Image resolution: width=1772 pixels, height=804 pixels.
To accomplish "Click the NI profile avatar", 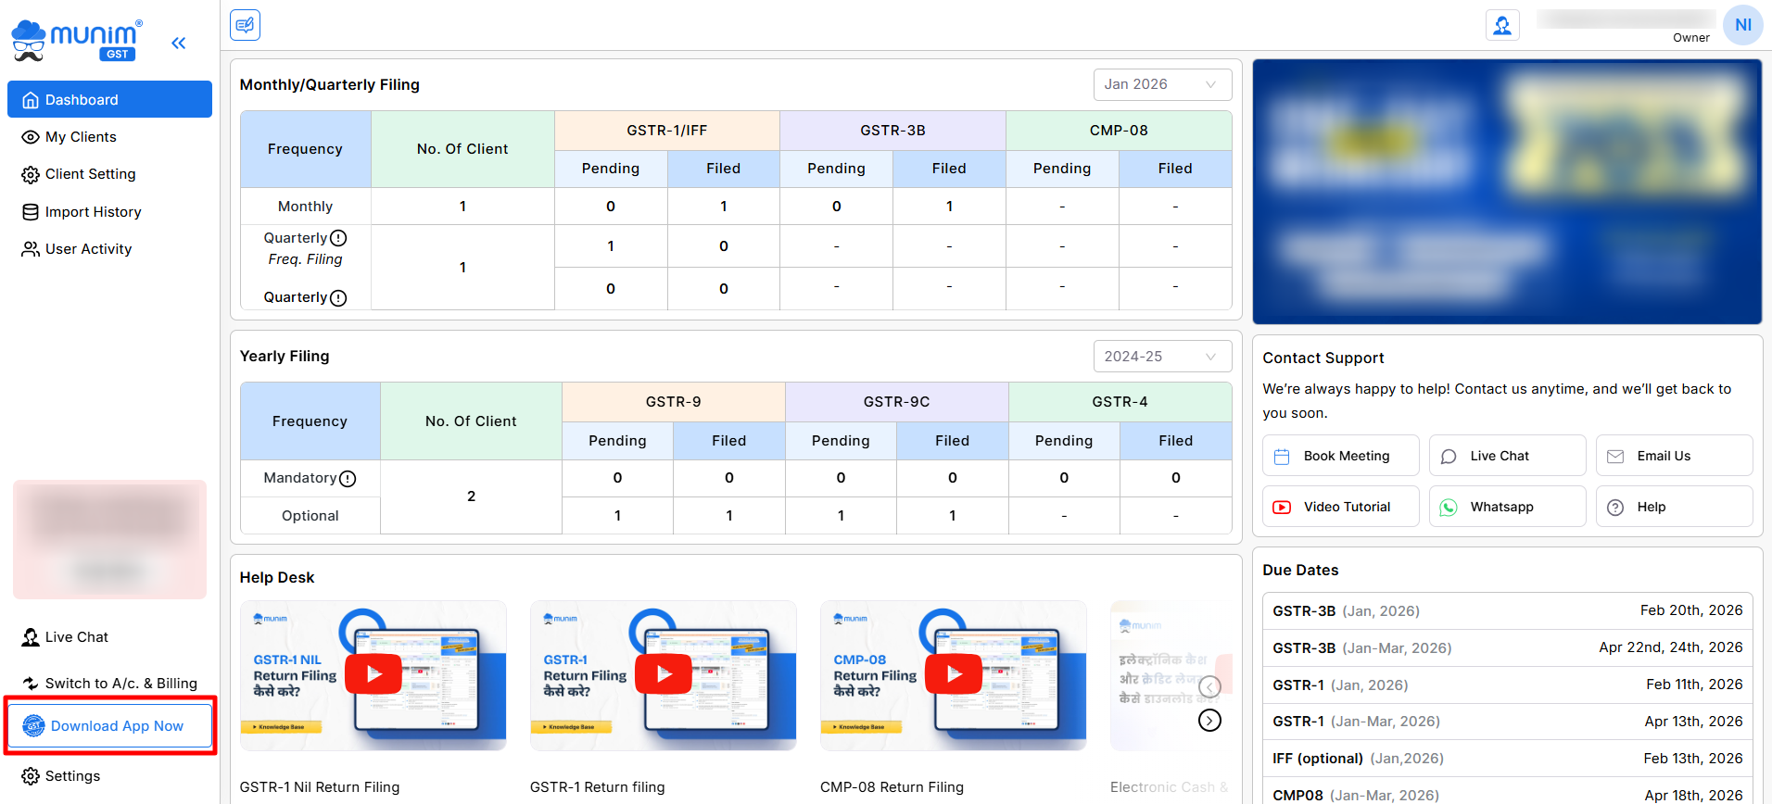I will tap(1742, 25).
